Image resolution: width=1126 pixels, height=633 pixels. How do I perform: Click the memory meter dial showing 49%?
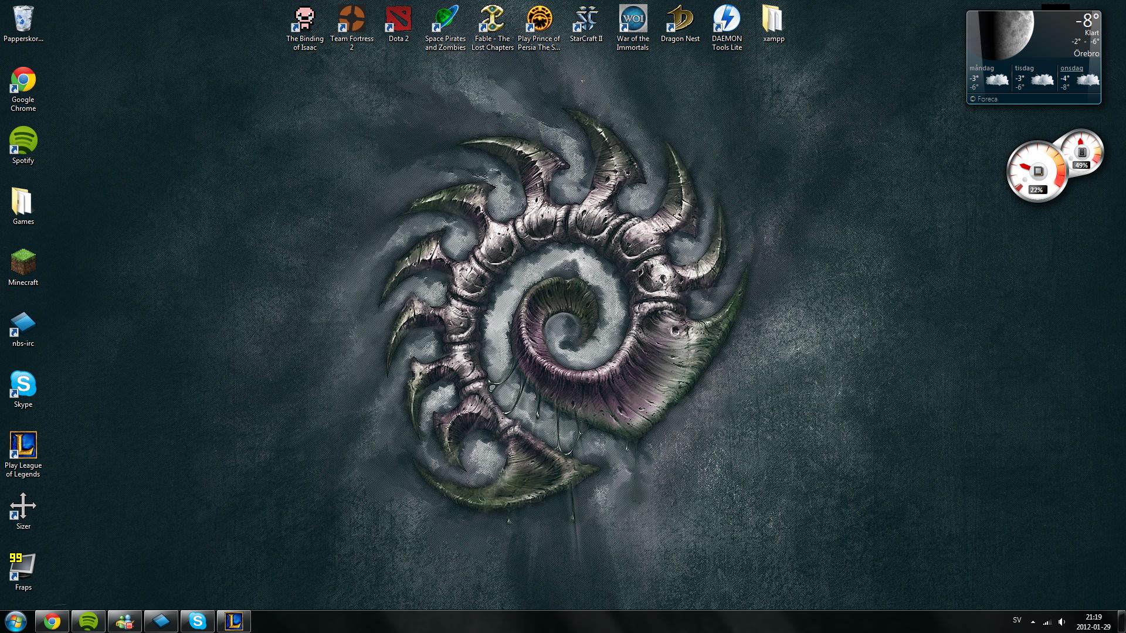point(1083,152)
